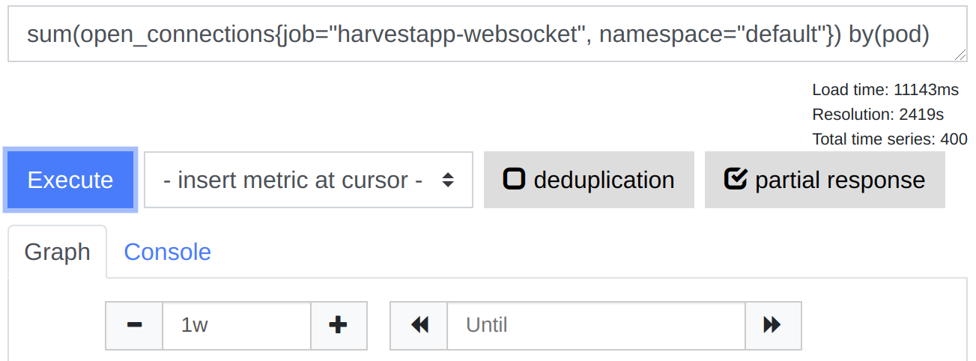Click the checkmark icon beside partial response

(x=736, y=180)
